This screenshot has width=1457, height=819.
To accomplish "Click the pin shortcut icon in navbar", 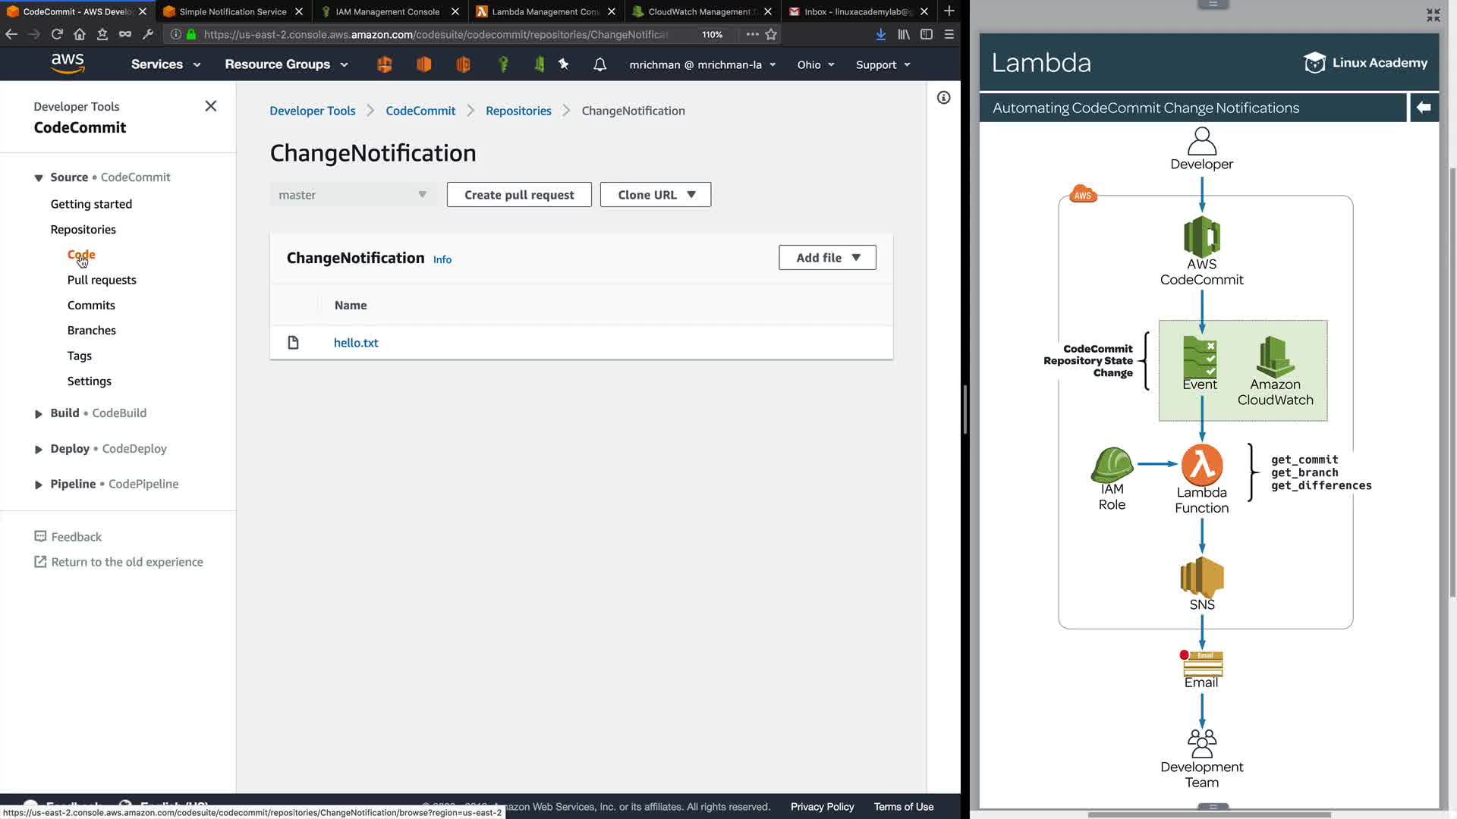I will click(563, 64).
